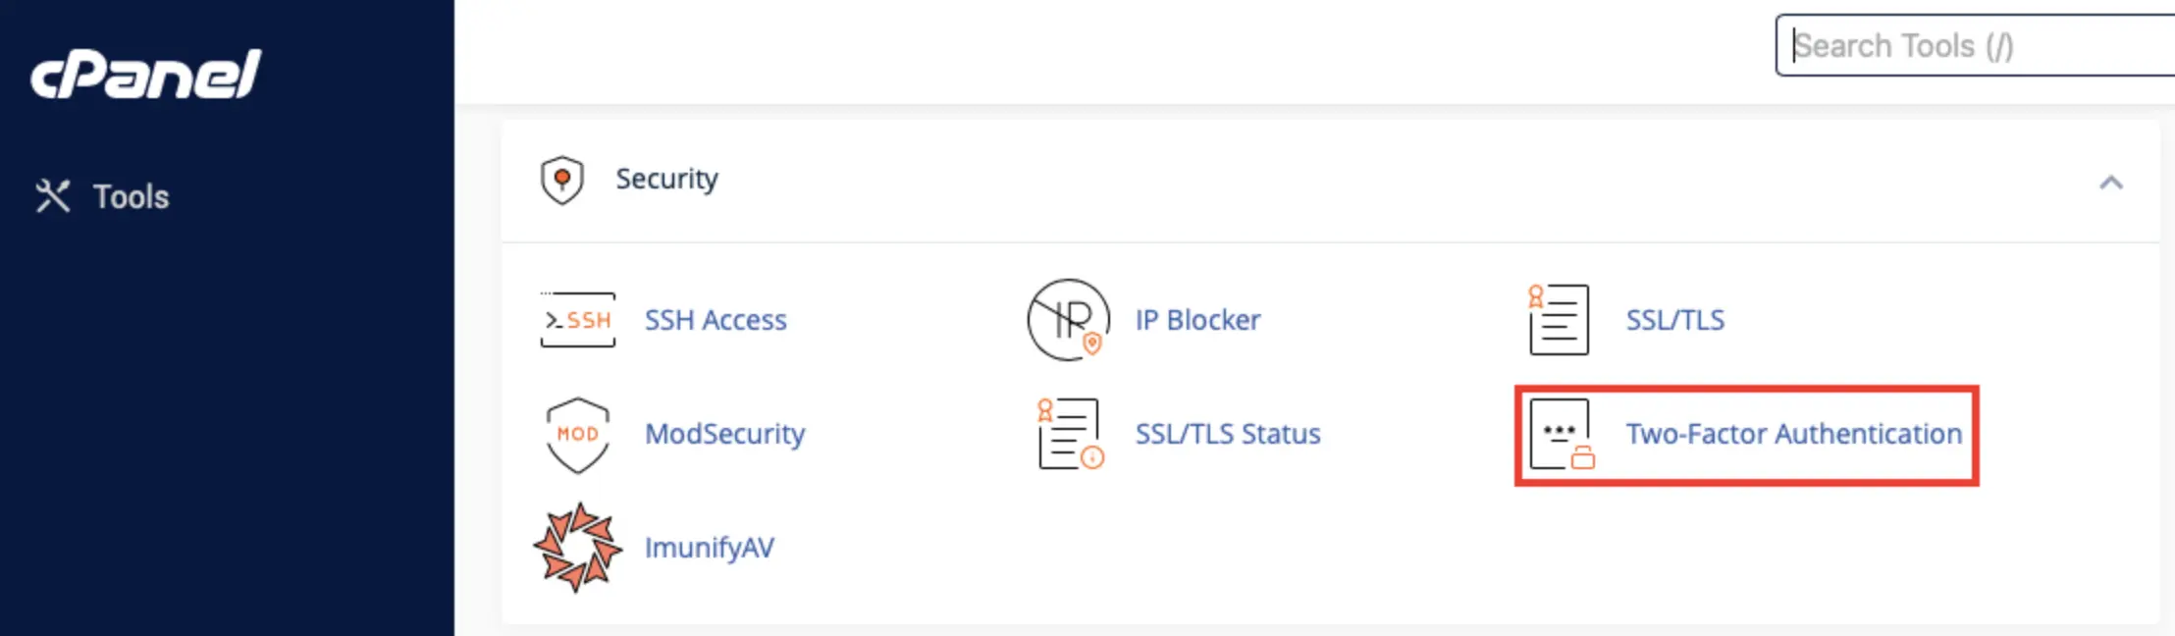
Task: Open the SSH Access link
Action: coord(716,320)
